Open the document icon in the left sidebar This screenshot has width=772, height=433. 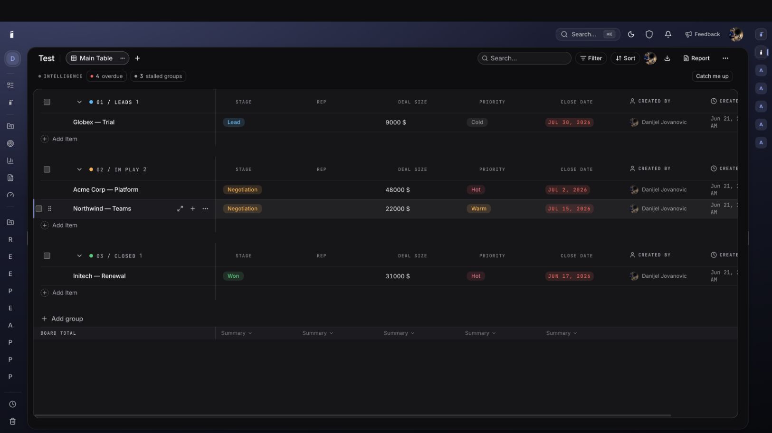click(x=10, y=178)
